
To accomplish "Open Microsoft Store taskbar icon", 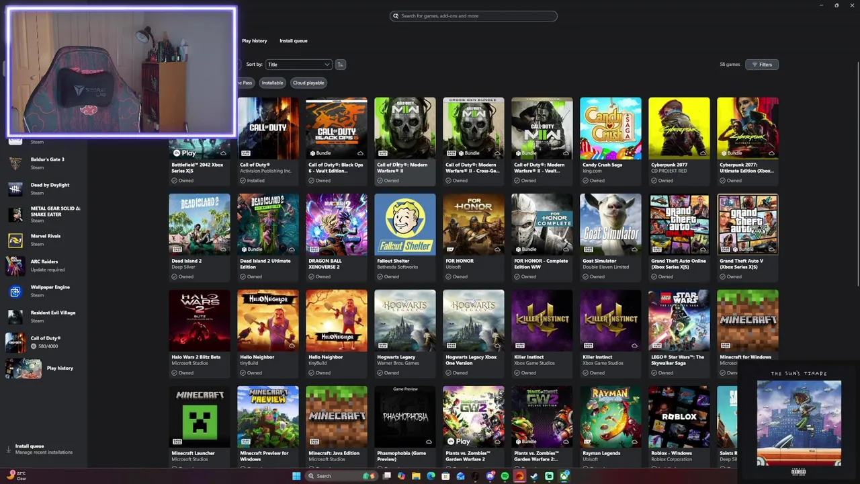I will tap(445, 476).
